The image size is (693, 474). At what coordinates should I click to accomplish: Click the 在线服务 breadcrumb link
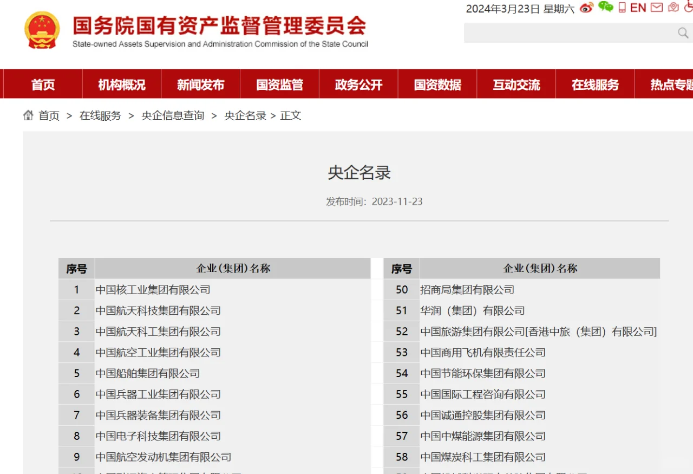click(x=101, y=115)
